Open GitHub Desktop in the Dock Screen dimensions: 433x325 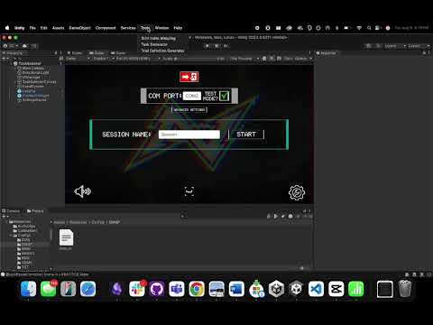(157, 289)
